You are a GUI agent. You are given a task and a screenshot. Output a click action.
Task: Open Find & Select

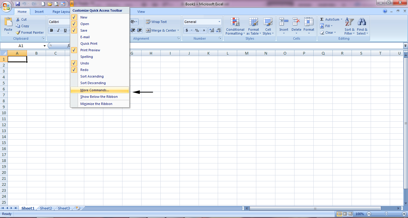point(362,26)
